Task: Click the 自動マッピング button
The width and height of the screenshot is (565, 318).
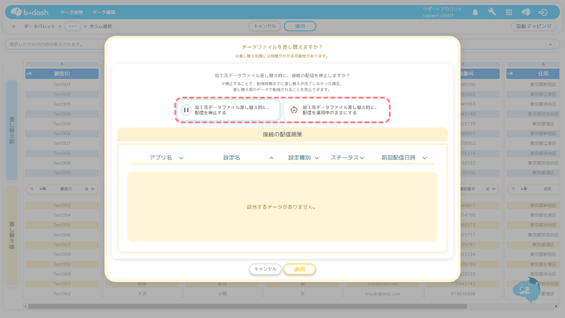Action: click(533, 26)
